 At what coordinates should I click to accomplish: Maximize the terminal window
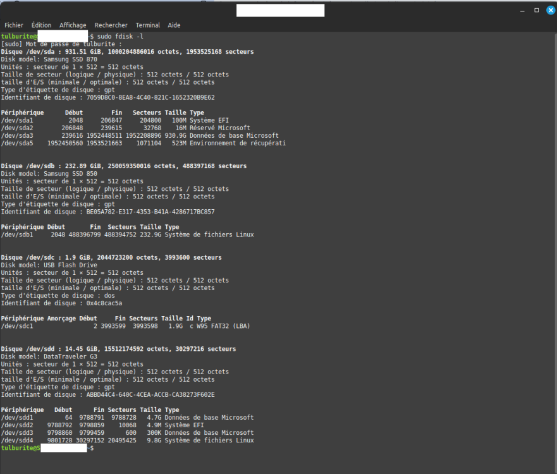click(536, 10)
